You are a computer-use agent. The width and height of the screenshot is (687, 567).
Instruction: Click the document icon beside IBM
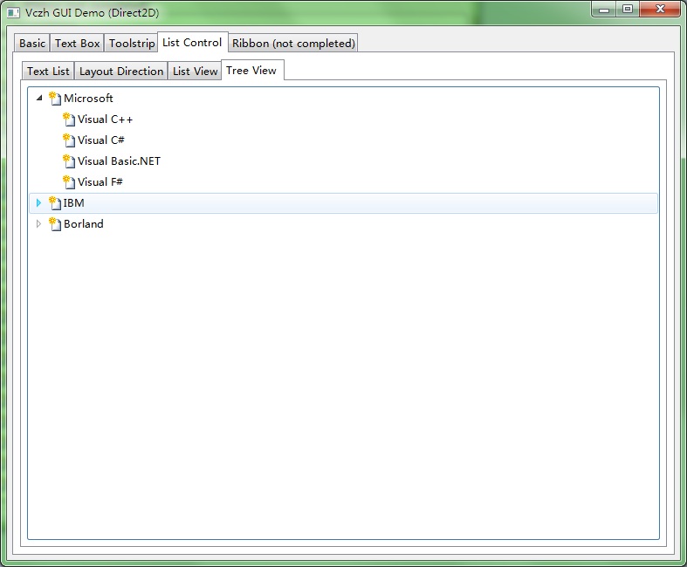[x=55, y=203]
